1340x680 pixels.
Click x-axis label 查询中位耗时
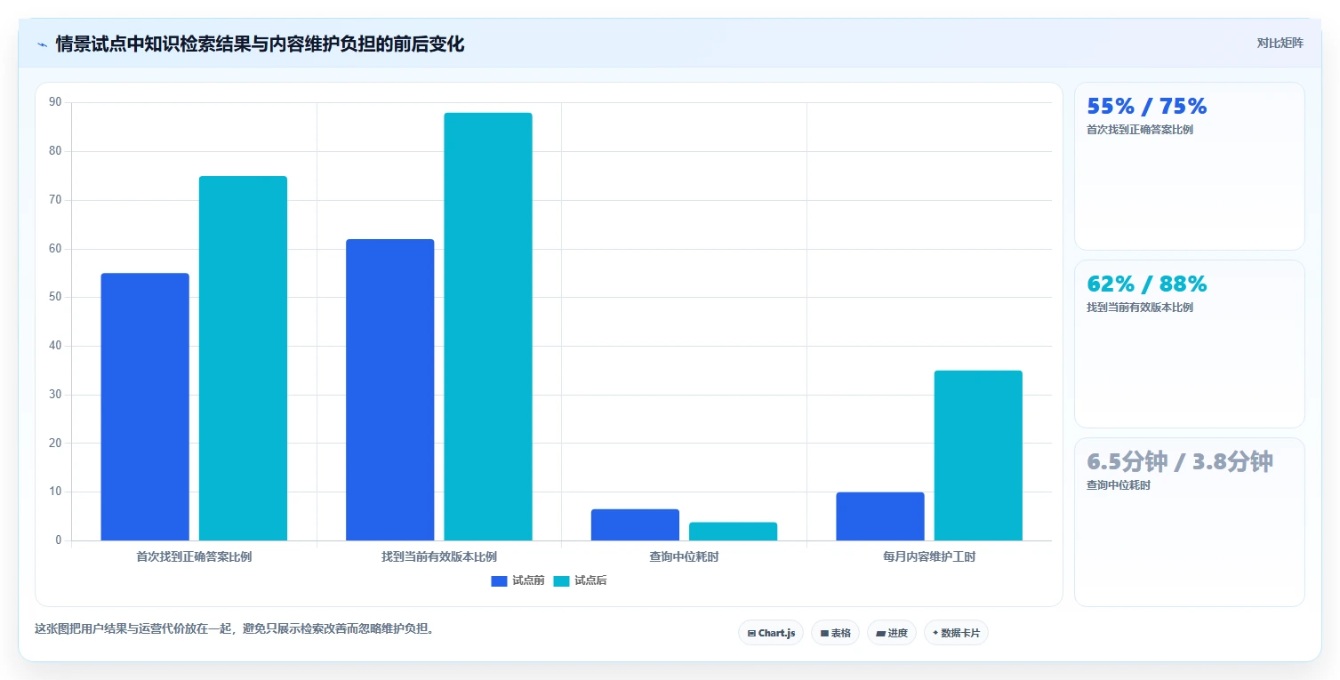(684, 557)
